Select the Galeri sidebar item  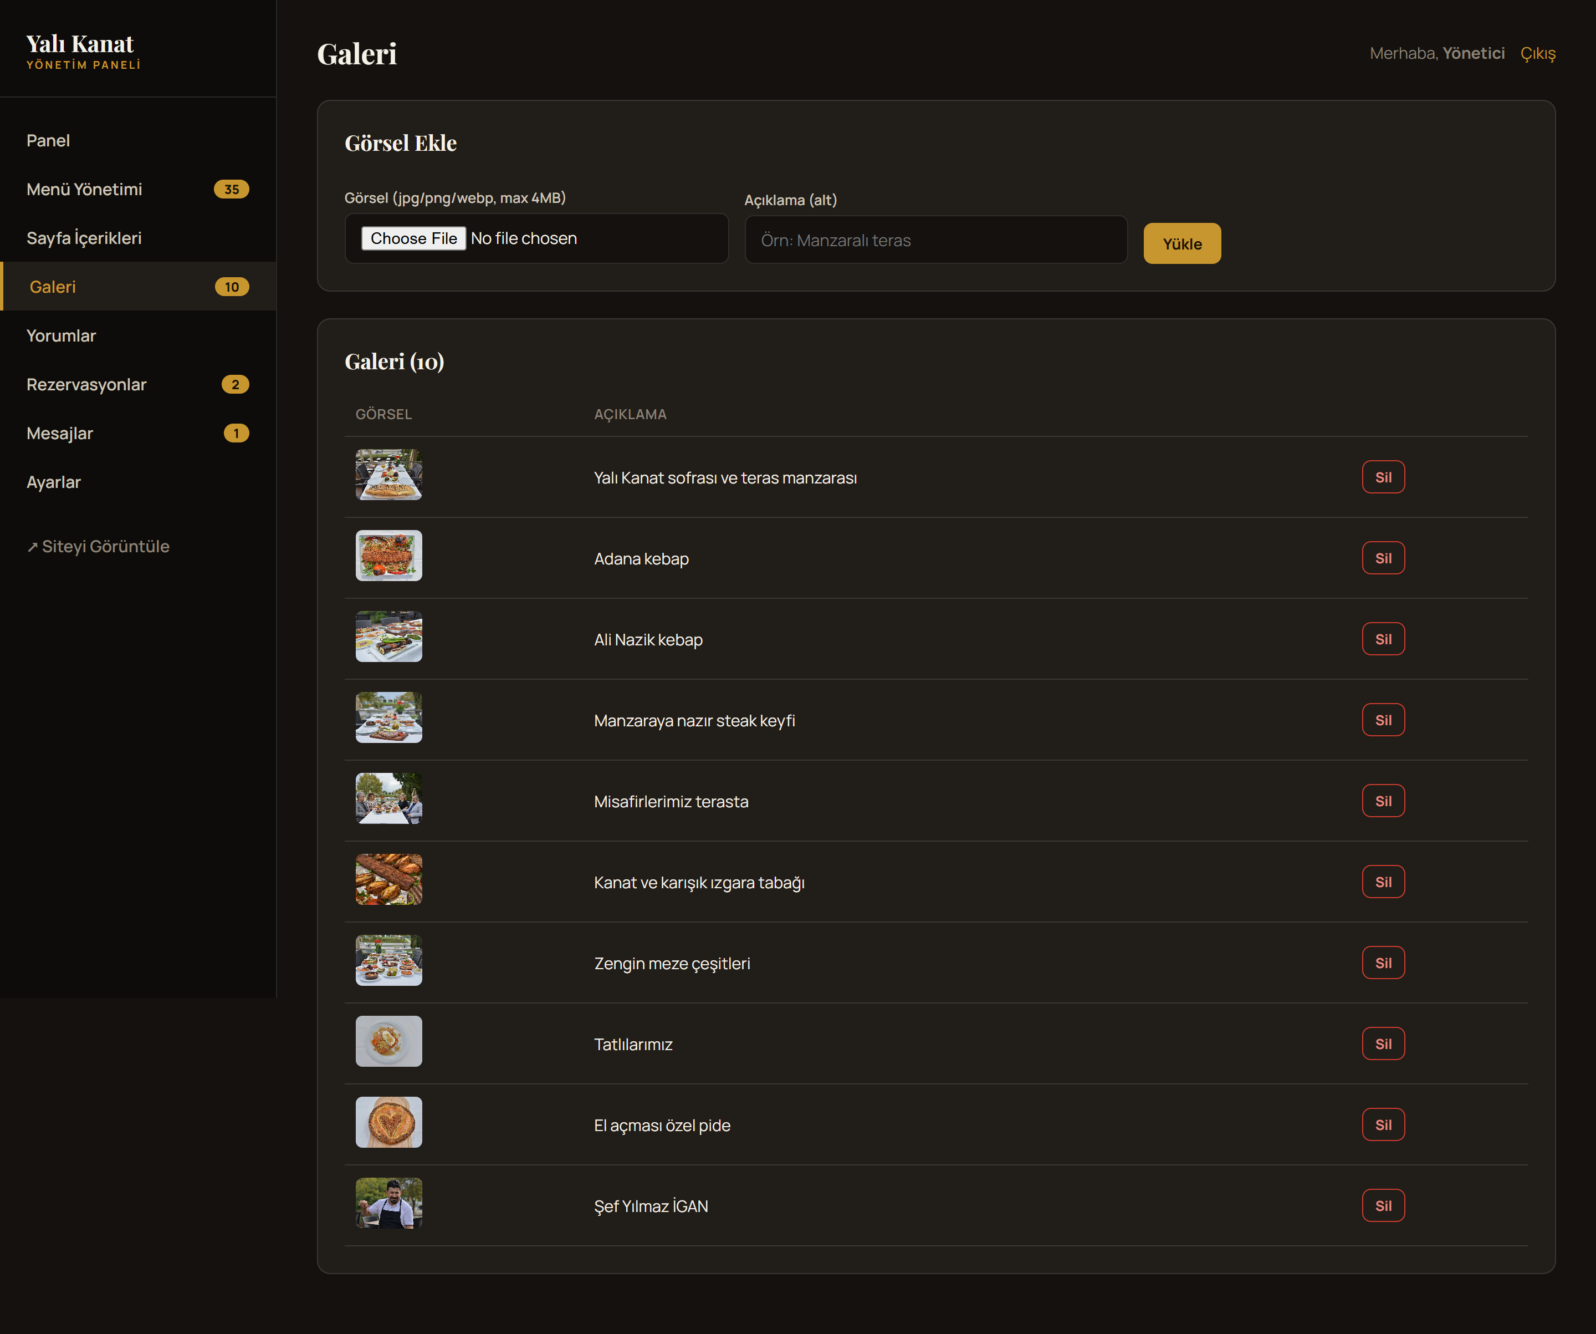[137, 287]
